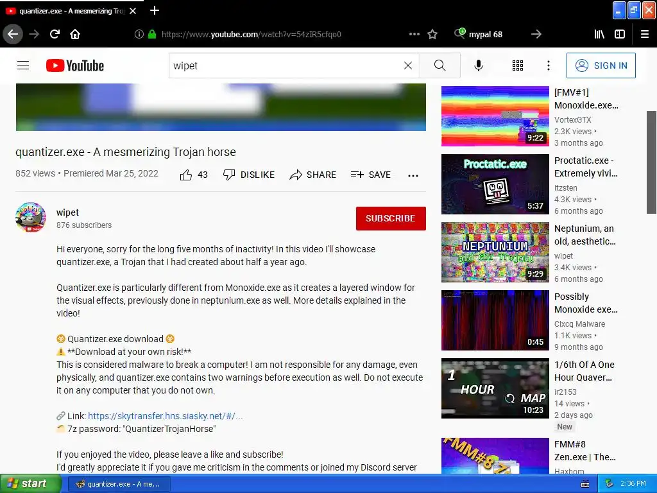Click the VortexGTX channel name
The height and width of the screenshot is (493, 657).
tap(573, 120)
